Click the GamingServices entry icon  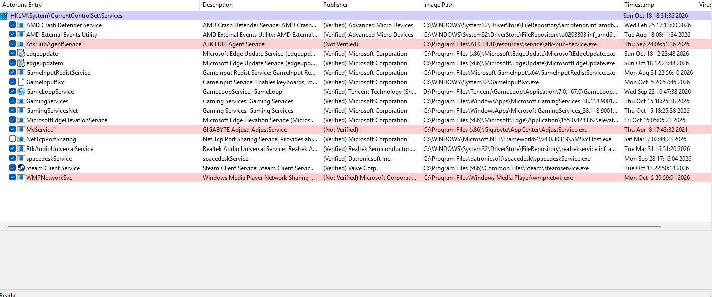pos(21,101)
